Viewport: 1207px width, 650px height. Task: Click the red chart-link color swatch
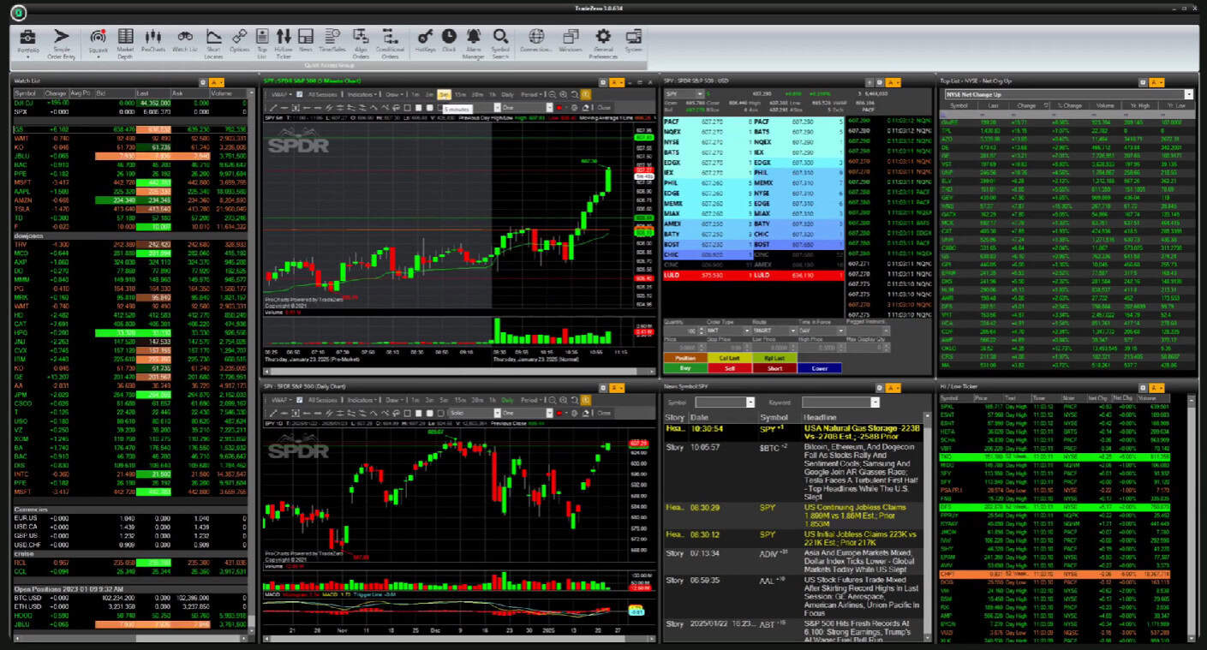click(559, 107)
